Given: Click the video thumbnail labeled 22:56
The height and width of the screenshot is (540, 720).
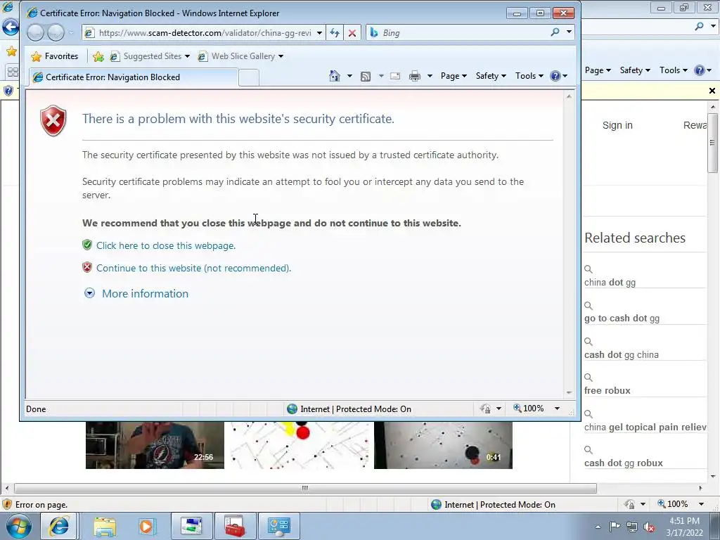Looking at the screenshot, I should (155, 445).
